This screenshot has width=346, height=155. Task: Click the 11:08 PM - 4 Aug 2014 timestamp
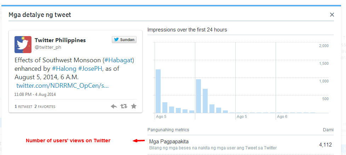pyautogui.click(x=35, y=94)
